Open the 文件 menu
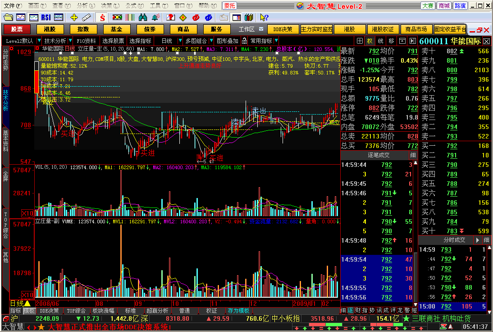Viewport: 493px width, 332px height. (13, 6)
